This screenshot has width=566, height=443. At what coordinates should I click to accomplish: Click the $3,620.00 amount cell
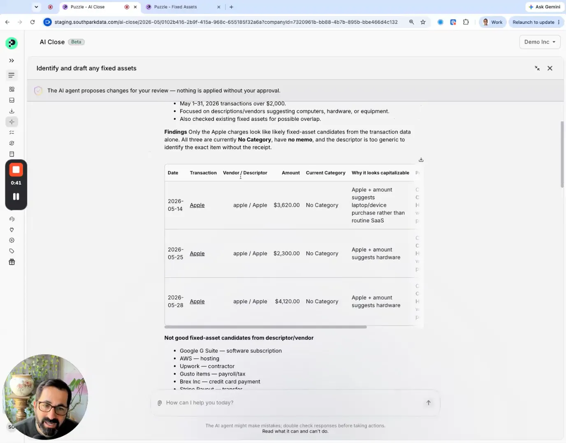(286, 205)
